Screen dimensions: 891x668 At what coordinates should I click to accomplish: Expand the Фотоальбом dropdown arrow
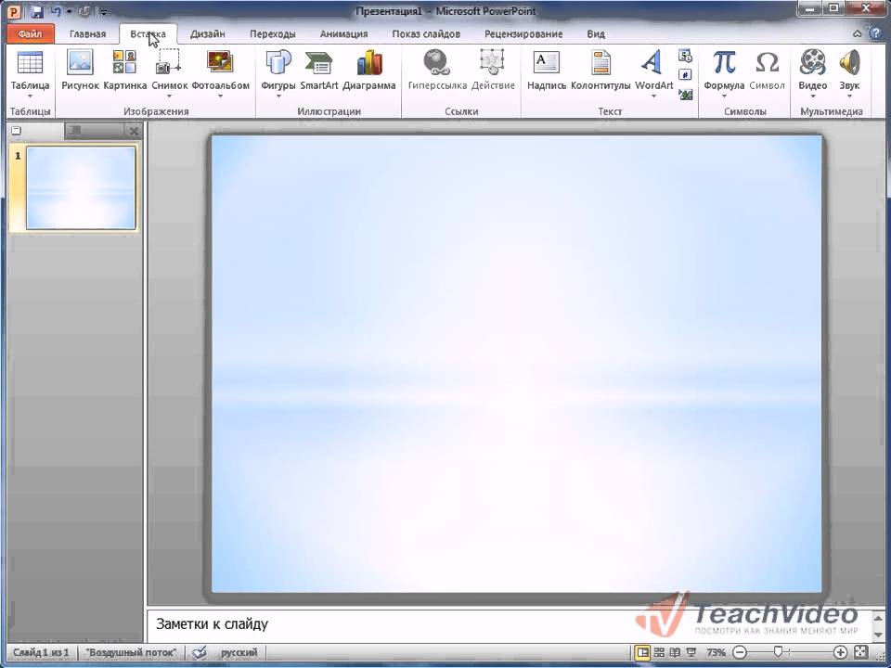pyautogui.click(x=221, y=96)
